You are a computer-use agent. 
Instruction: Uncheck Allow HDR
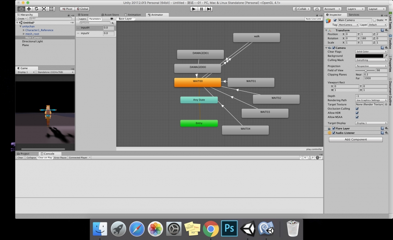pos(357,113)
